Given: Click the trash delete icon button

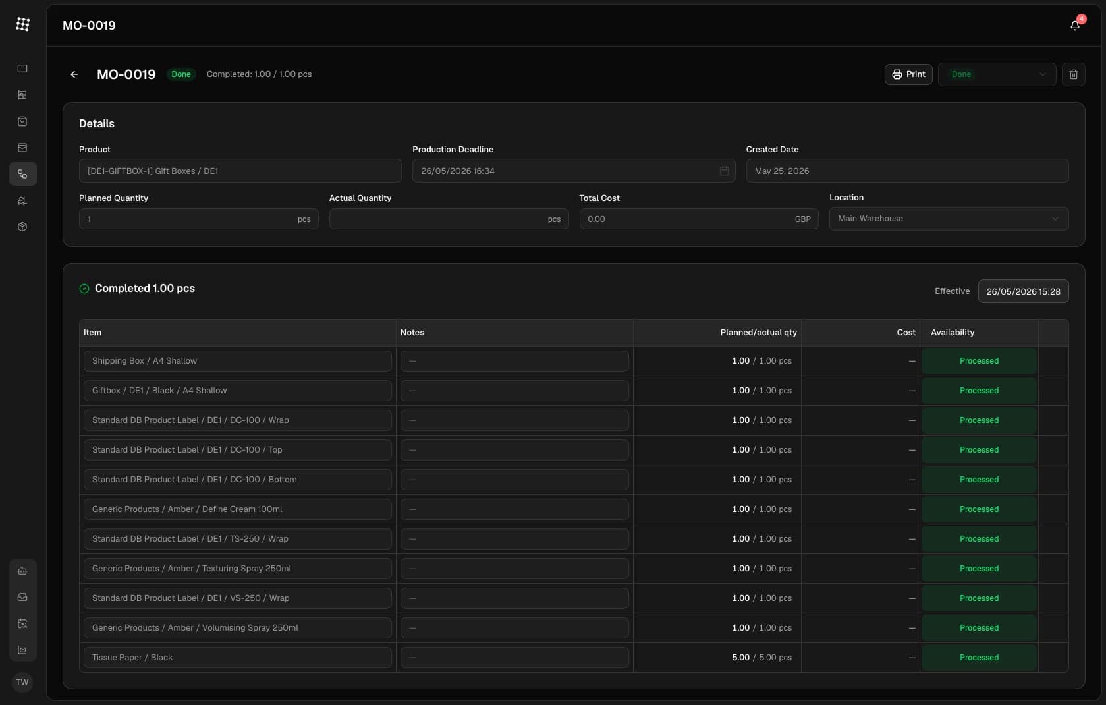Looking at the screenshot, I should click(1074, 74).
